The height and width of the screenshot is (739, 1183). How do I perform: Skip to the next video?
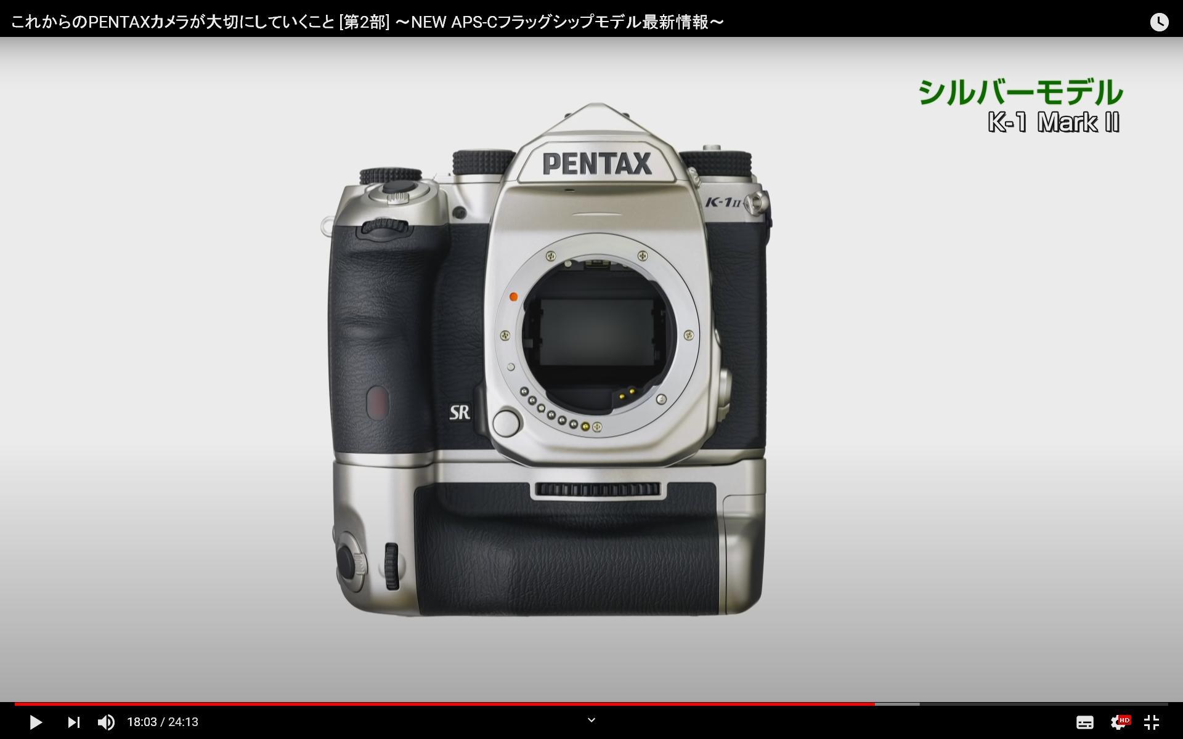(x=73, y=722)
